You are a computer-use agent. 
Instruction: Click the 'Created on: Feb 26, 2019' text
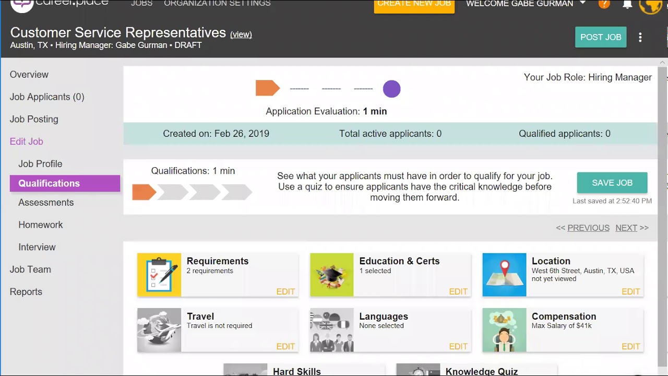pyautogui.click(x=216, y=134)
